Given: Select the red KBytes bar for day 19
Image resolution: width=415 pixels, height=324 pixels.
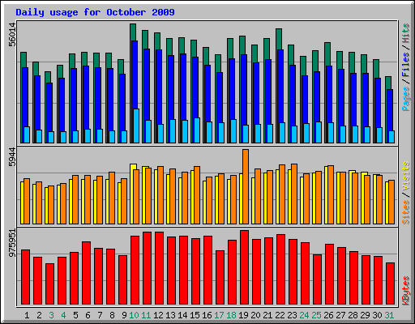Looking at the screenshot, I should [x=244, y=267].
